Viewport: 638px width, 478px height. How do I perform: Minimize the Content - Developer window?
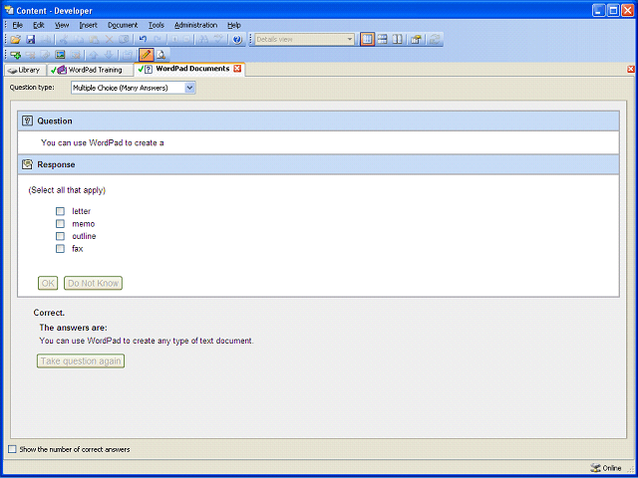click(x=598, y=10)
